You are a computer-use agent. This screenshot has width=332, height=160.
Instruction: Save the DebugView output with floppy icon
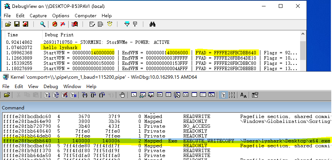pos(17,24)
